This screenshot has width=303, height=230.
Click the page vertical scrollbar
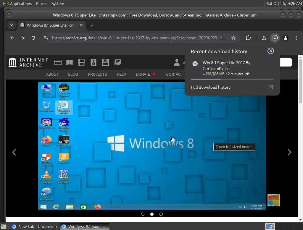click(x=301, y=81)
